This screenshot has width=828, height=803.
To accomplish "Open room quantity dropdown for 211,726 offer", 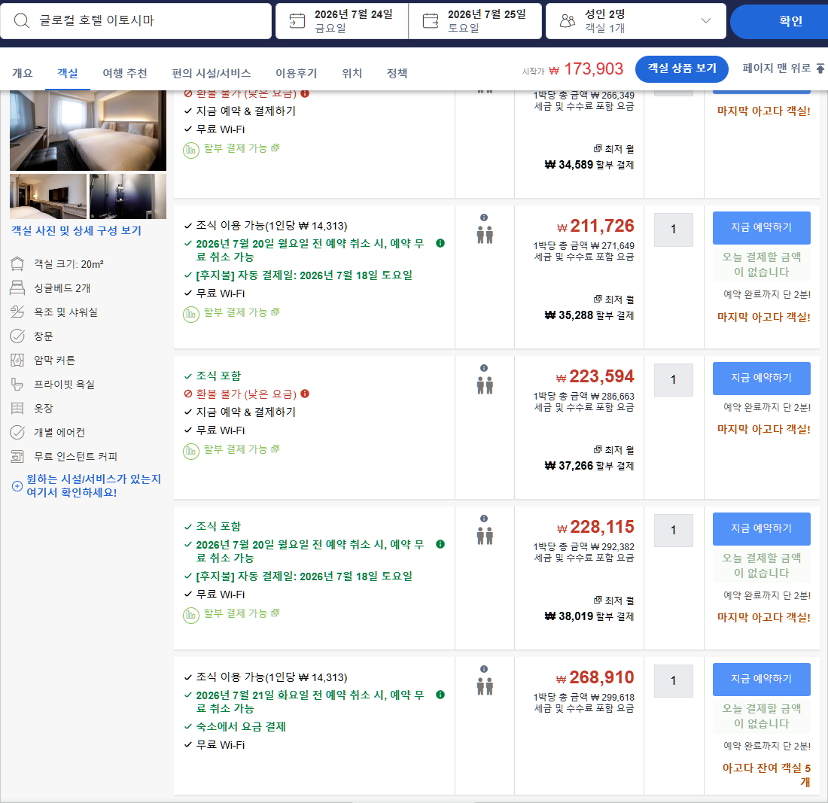I will coord(673,229).
